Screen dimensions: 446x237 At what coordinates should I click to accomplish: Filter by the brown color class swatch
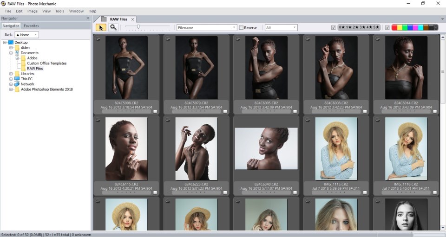(x=426, y=27)
